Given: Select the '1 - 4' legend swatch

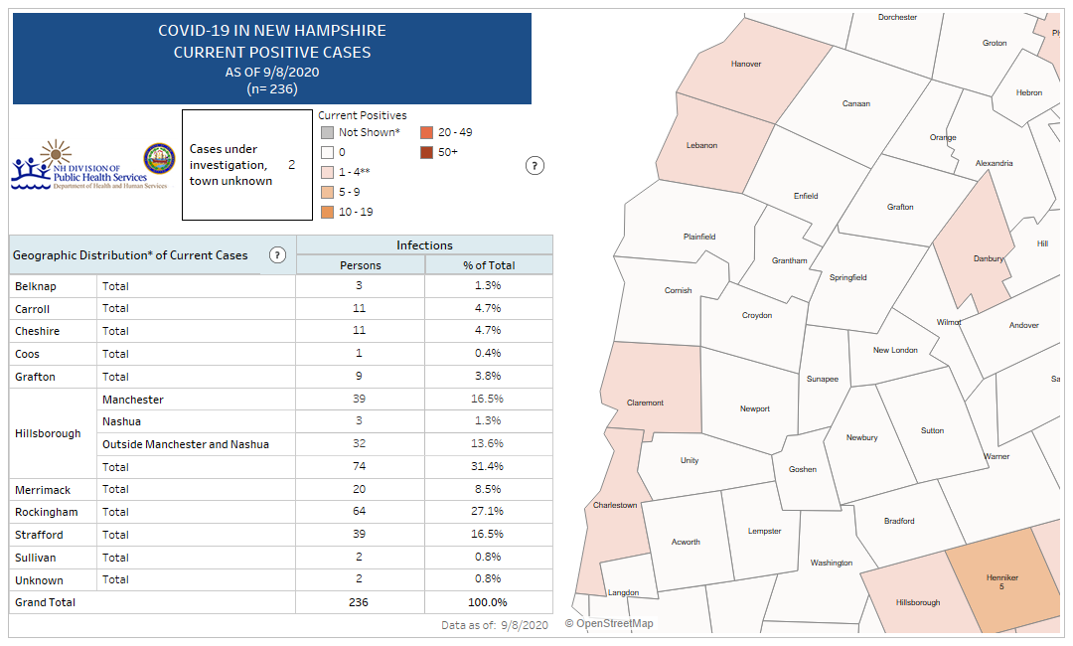Looking at the screenshot, I should (x=327, y=172).
